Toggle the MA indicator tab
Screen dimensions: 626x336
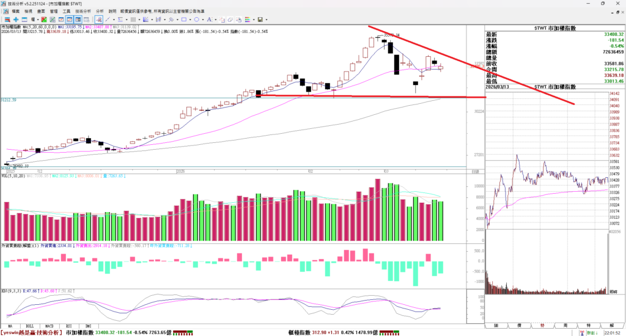pyautogui.click(x=10, y=326)
